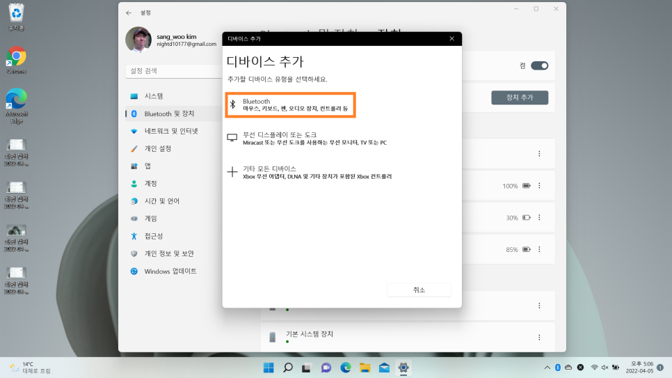Open Edge from the taskbar
This screenshot has height=378, width=672.
coord(346,368)
